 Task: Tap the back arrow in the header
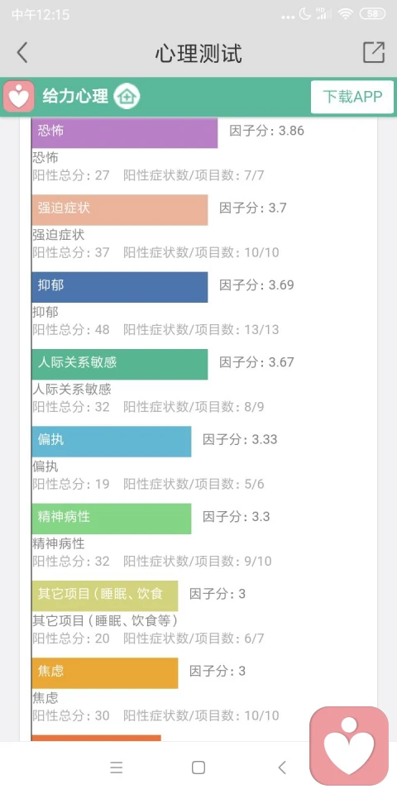22,53
